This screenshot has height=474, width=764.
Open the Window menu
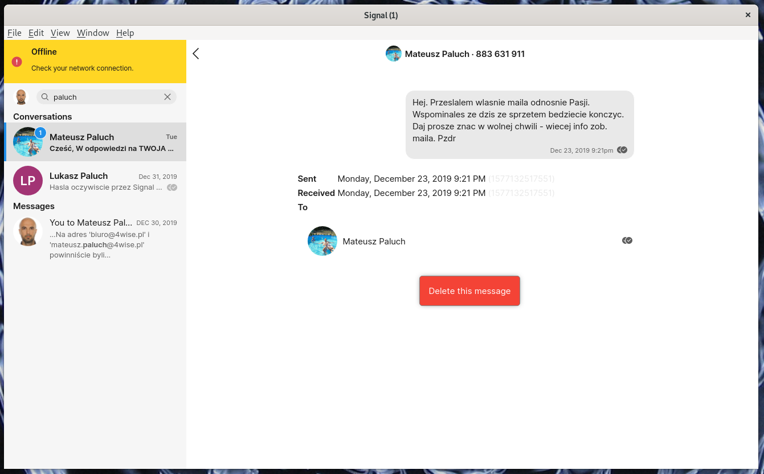click(93, 32)
